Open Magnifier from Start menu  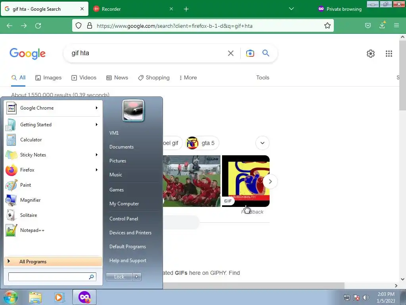[53, 200]
